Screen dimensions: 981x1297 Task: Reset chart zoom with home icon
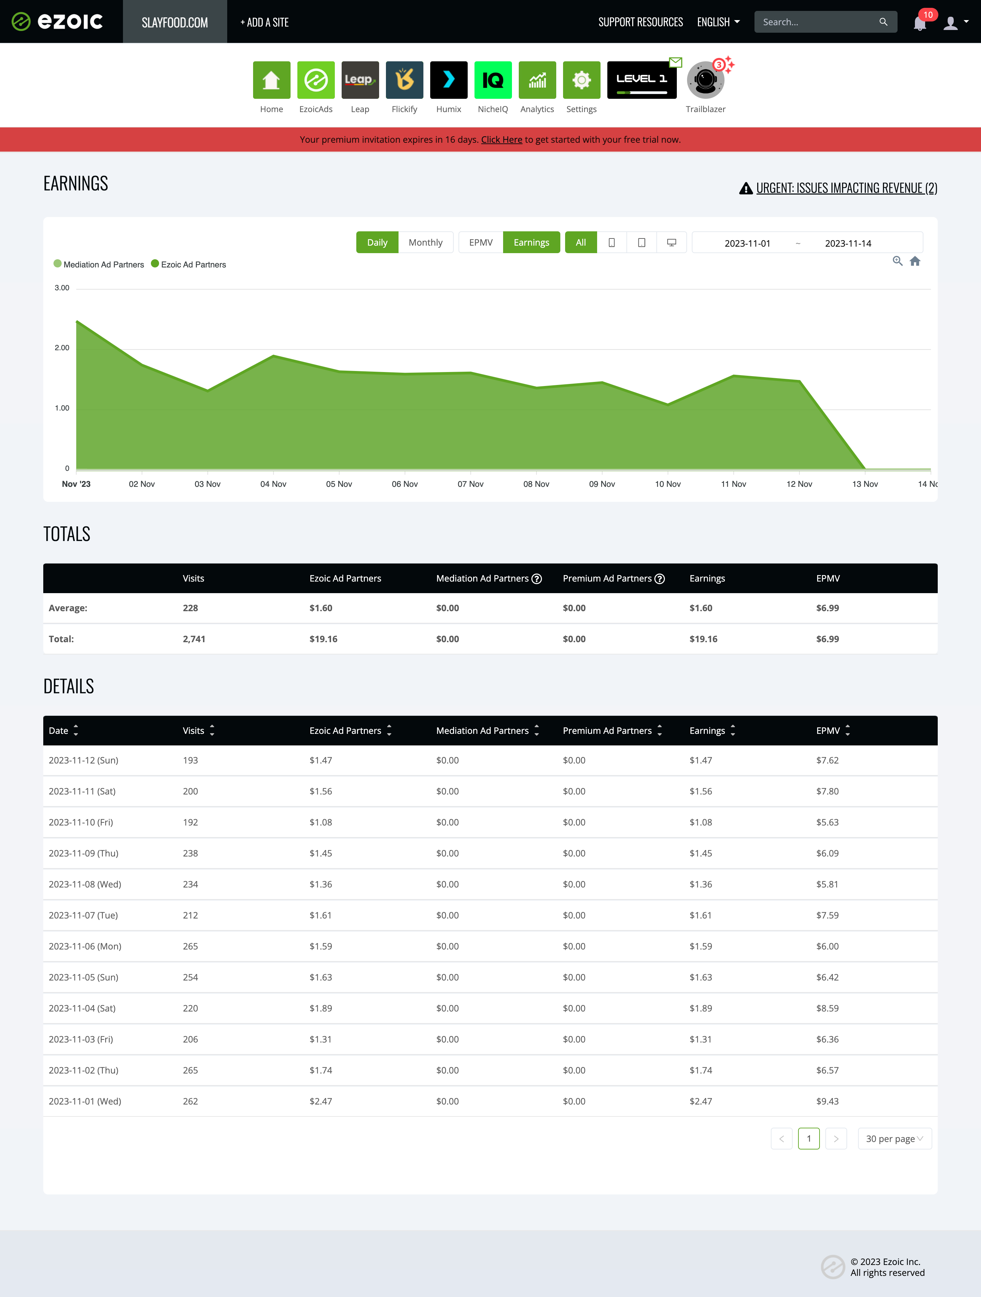915,261
